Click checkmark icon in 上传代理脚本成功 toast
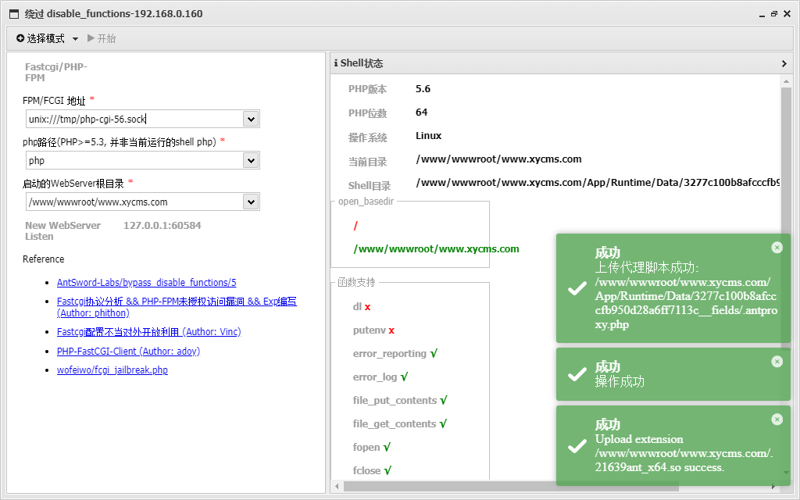 [577, 289]
